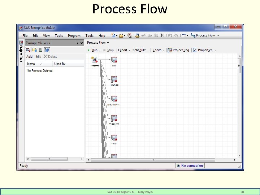
Task: Click the New item toolbar icon
Action: click(113, 35)
